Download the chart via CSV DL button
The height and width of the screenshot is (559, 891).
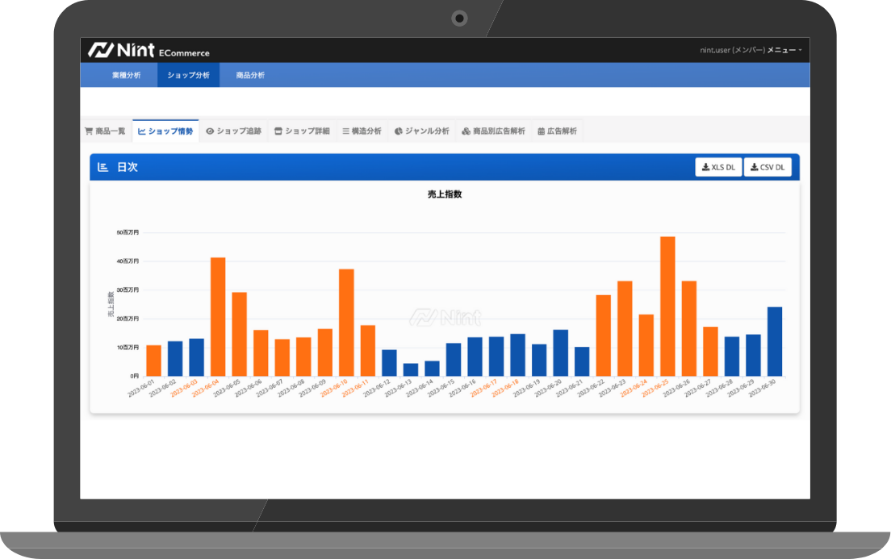coord(767,167)
